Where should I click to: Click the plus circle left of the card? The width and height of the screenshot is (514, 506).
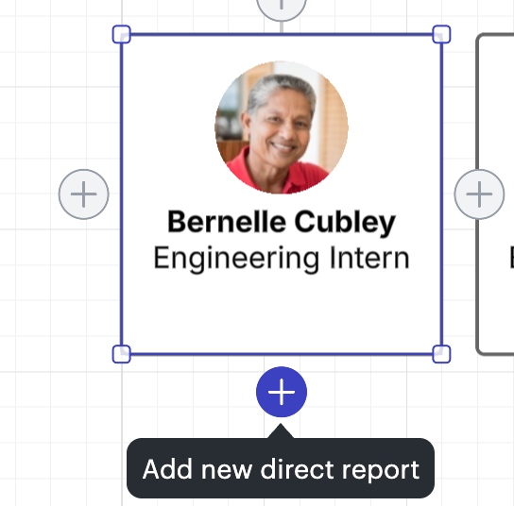[x=83, y=194]
